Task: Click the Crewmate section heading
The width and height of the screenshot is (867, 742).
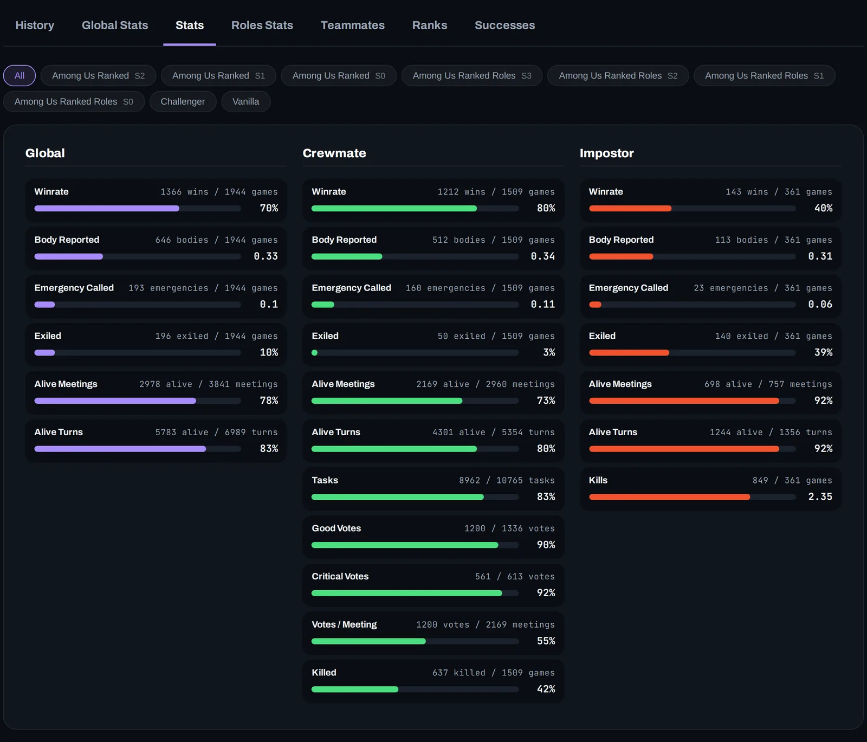Action: (334, 153)
